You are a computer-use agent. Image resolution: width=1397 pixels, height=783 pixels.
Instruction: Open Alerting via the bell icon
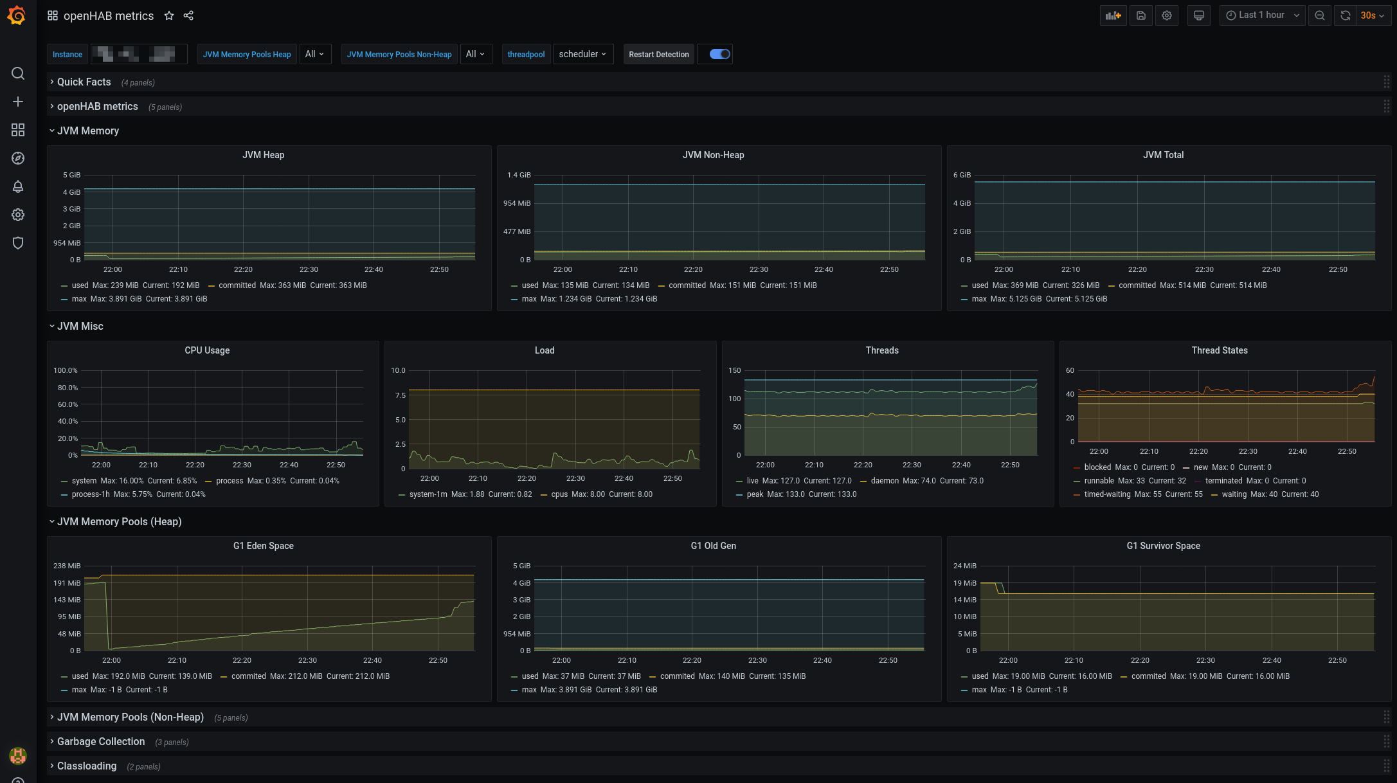18,186
